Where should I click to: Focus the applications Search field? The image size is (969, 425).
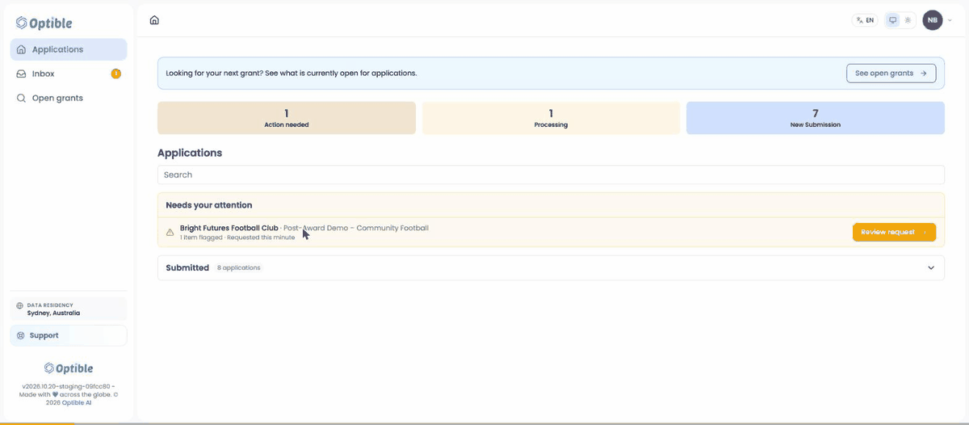(x=551, y=175)
